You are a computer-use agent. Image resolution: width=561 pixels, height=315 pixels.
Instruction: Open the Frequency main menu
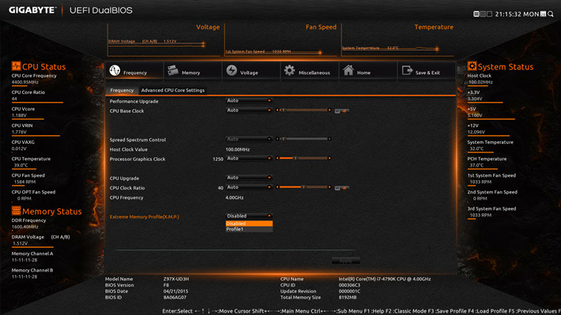coord(134,70)
